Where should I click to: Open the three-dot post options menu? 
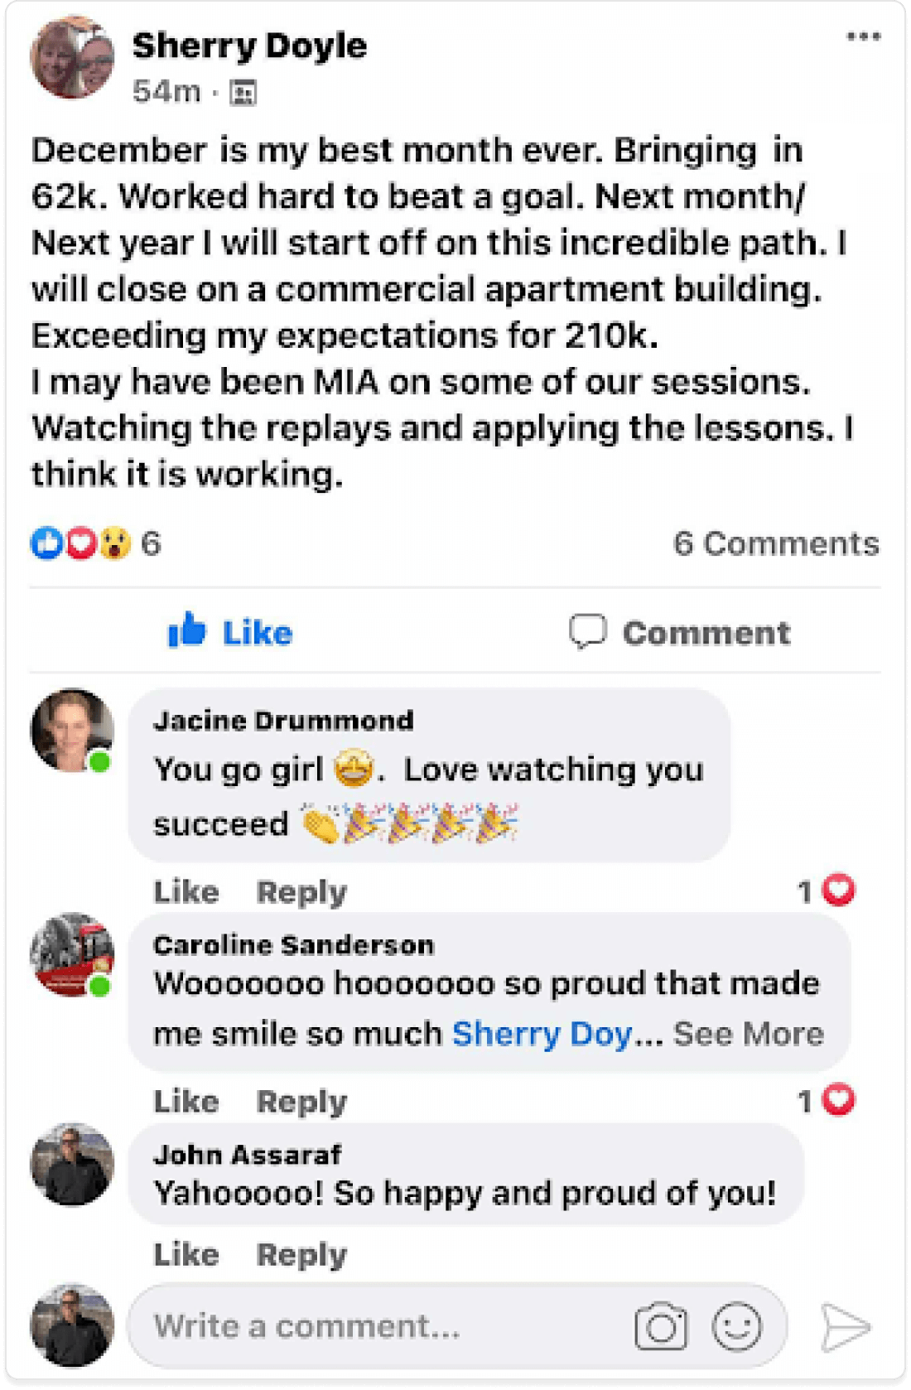point(863,36)
